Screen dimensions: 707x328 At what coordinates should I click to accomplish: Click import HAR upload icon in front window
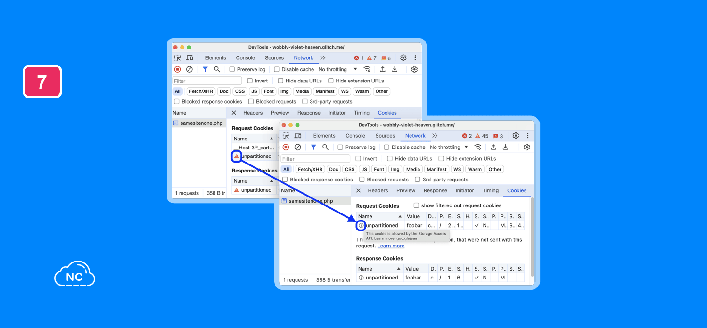493,147
